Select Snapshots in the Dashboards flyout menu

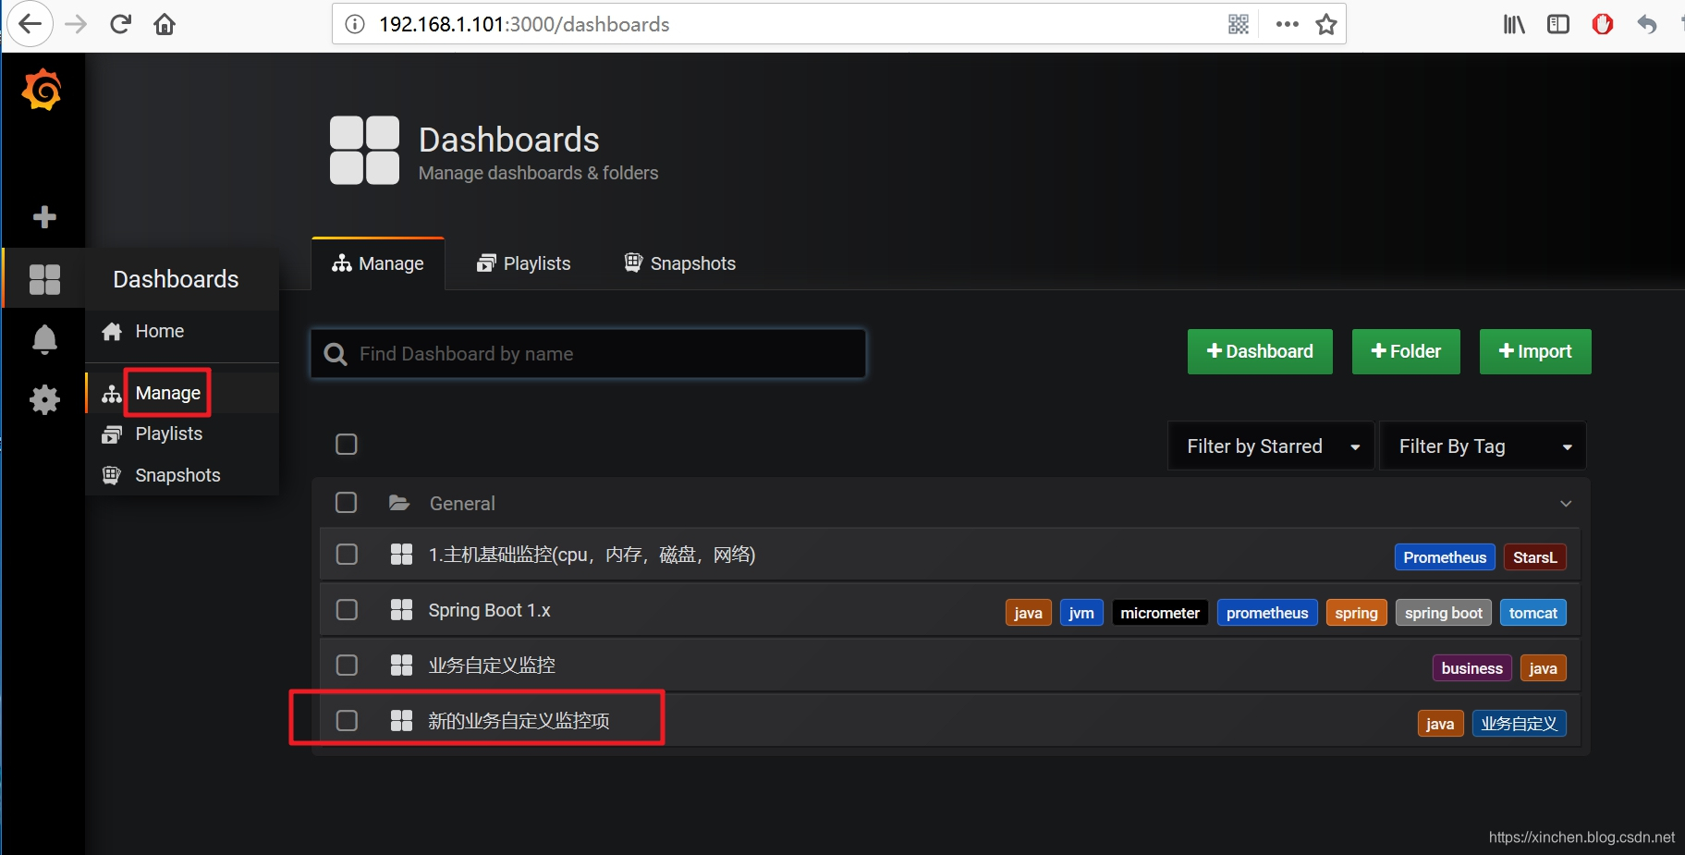tap(182, 475)
